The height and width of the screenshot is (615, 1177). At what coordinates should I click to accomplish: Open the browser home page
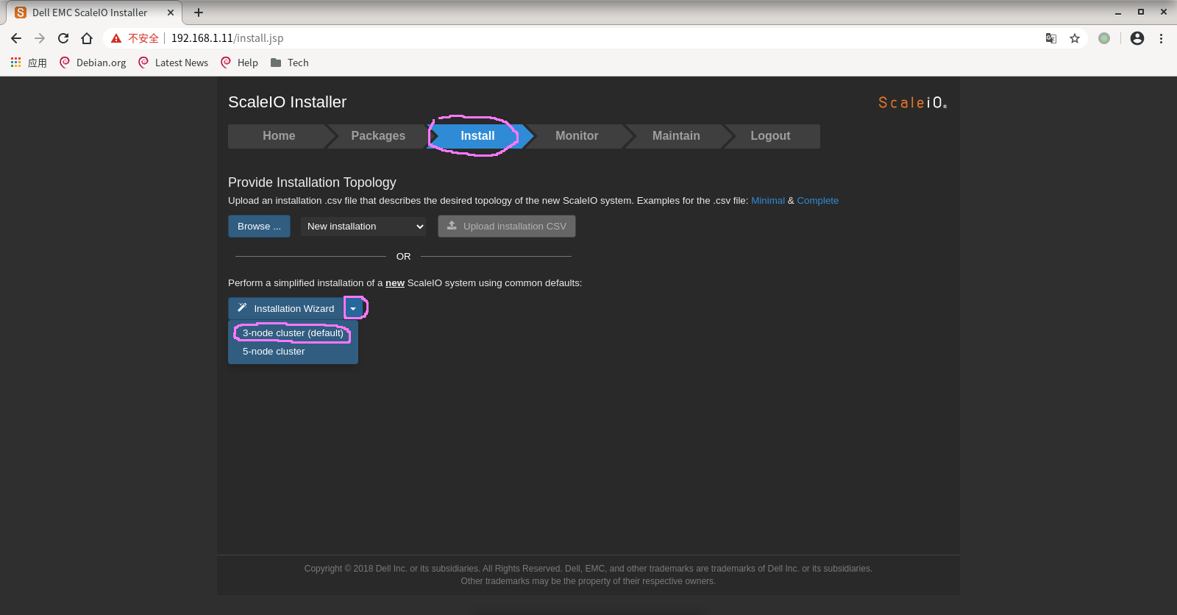(87, 38)
